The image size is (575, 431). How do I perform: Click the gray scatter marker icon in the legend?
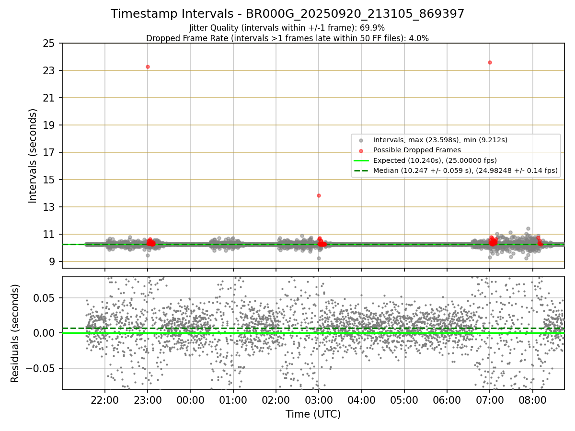pyautogui.click(x=361, y=140)
